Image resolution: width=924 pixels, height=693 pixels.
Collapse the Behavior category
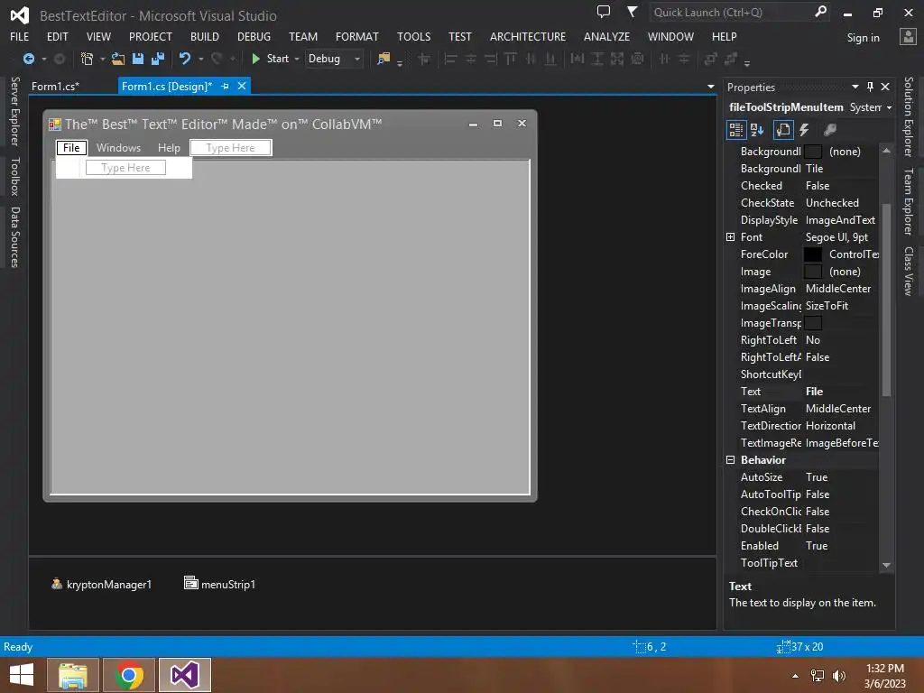(x=731, y=459)
